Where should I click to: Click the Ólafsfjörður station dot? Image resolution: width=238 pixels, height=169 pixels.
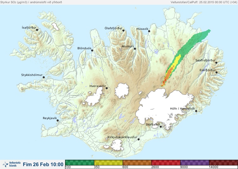coord(123,30)
